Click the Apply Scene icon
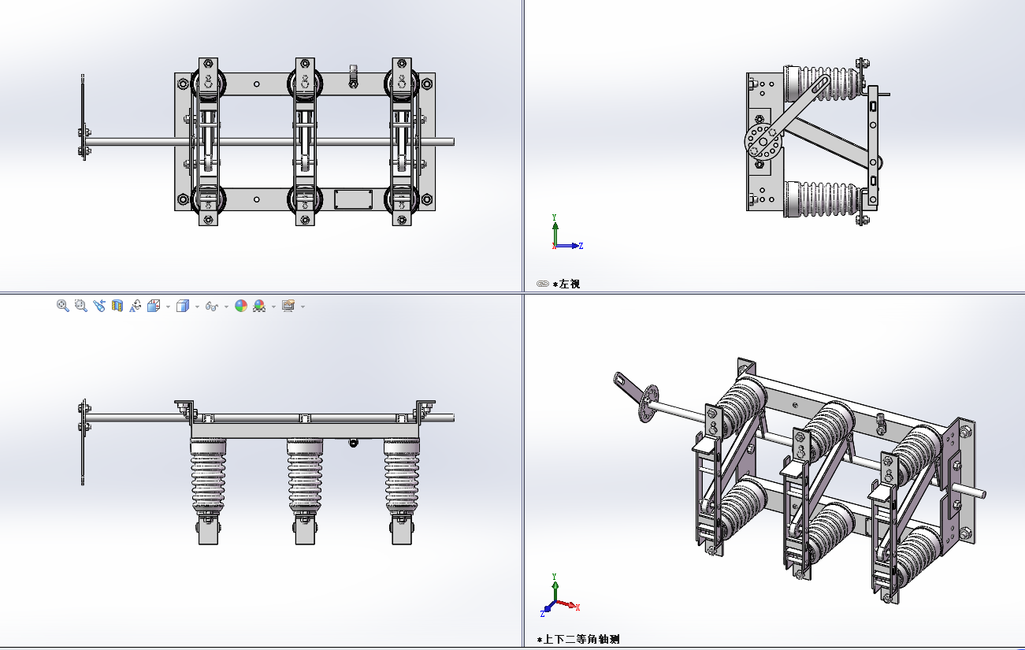 tap(259, 306)
